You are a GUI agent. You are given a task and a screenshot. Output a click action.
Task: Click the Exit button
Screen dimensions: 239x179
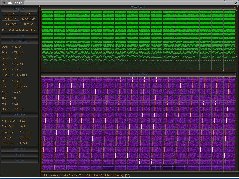coord(29,14)
